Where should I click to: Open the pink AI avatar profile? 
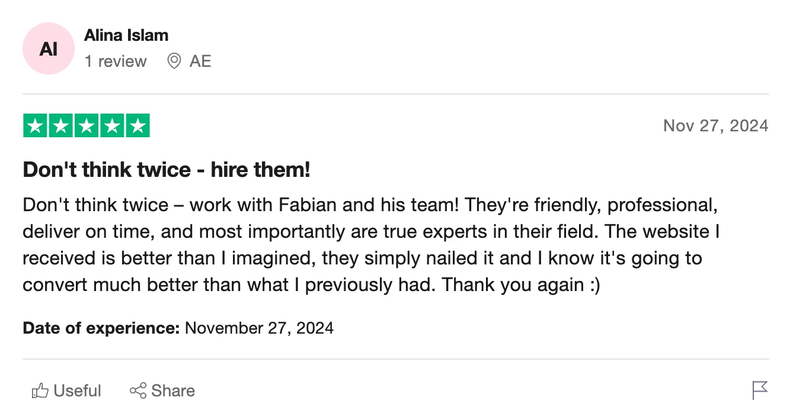(x=49, y=49)
